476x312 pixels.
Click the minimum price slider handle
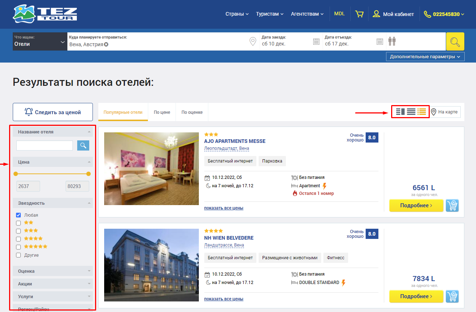click(15, 174)
